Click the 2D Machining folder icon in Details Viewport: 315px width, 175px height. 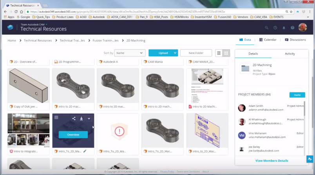pos(245,69)
